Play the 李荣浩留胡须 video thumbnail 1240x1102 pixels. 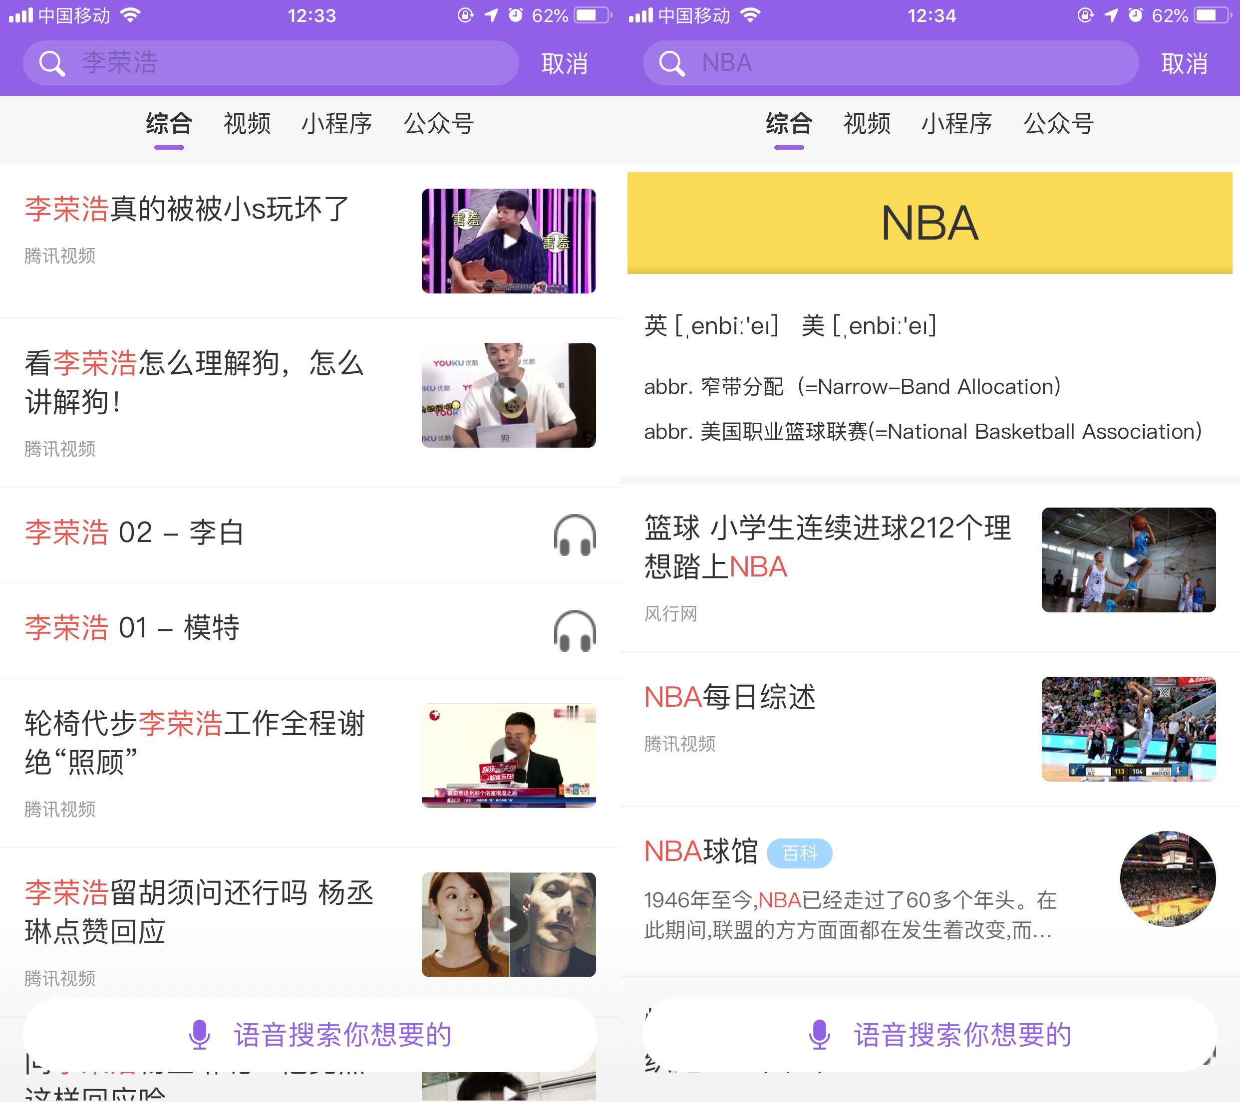(508, 924)
